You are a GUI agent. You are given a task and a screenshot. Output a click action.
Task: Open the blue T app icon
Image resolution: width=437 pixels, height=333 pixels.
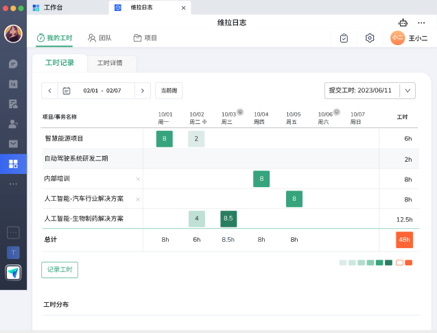click(13, 253)
